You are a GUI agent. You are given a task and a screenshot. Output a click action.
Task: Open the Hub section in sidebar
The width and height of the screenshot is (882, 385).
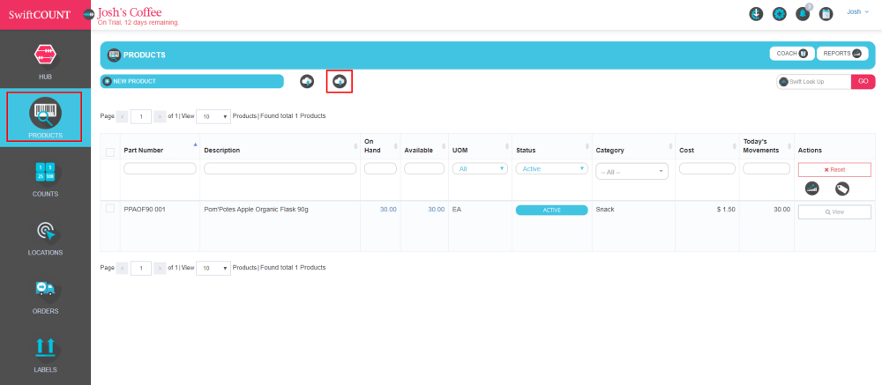[46, 62]
